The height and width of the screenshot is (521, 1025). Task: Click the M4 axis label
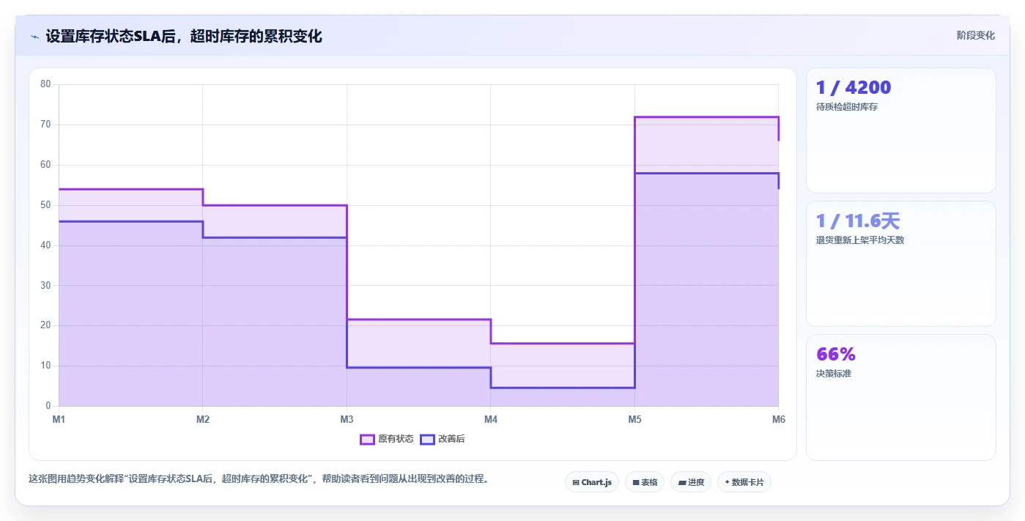click(x=491, y=419)
